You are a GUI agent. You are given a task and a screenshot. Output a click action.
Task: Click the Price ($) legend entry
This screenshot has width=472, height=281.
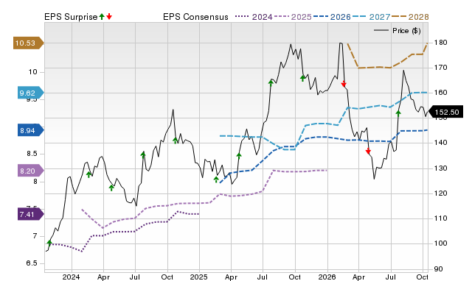point(397,31)
